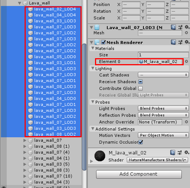Image resolution: width=190 pixels, height=188 pixels.
Task: Expand lava_wall_07 in hierarchy
Action: tap(25, 140)
